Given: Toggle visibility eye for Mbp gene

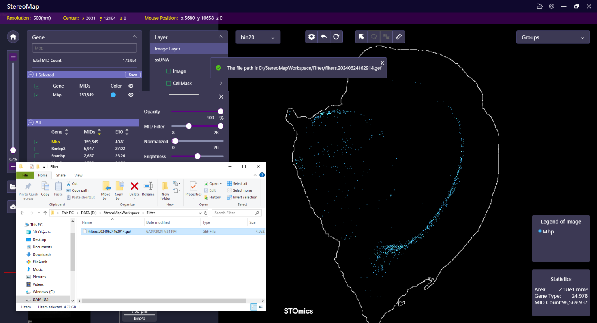Looking at the screenshot, I should 131,95.
